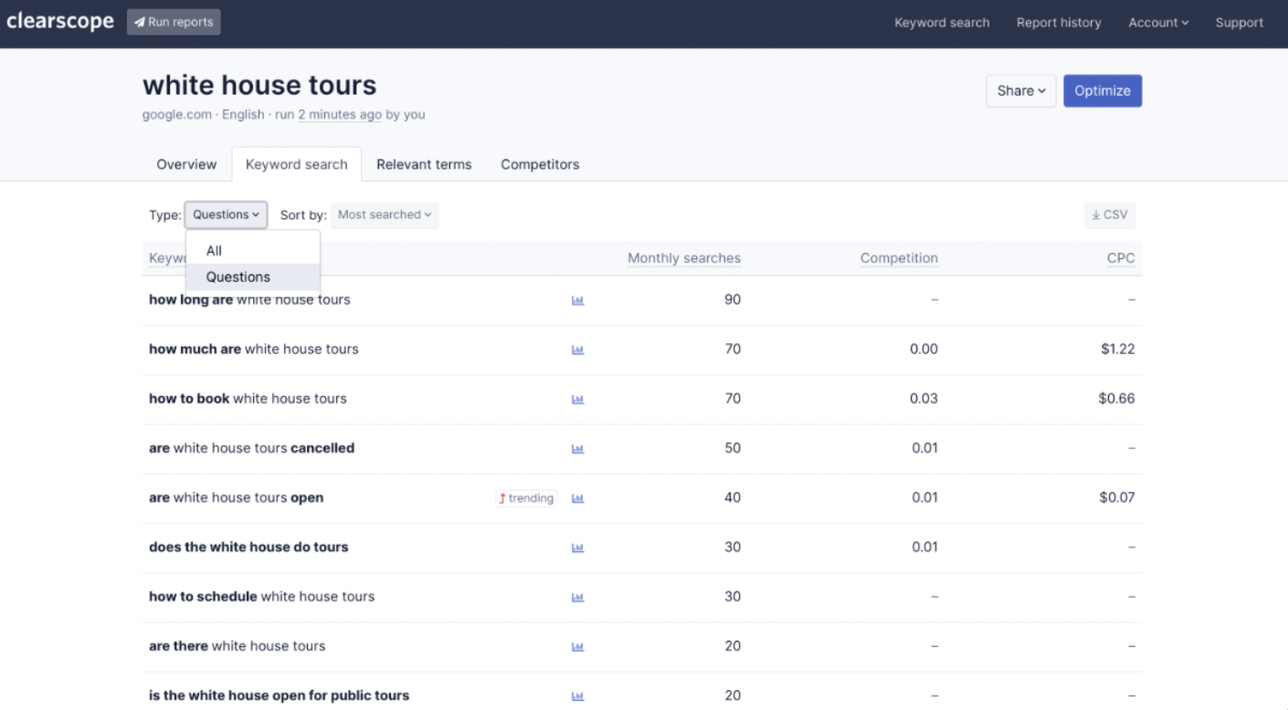The width and height of the screenshot is (1288, 710).
Task: Open trend chart for 'how to book white house tours'
Action: (577, 399)
